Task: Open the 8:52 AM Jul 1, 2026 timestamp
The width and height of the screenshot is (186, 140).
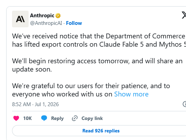Action: (35, 104)
